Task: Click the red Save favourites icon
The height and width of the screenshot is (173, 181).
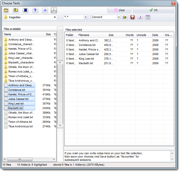Action: tap(132, 17)
